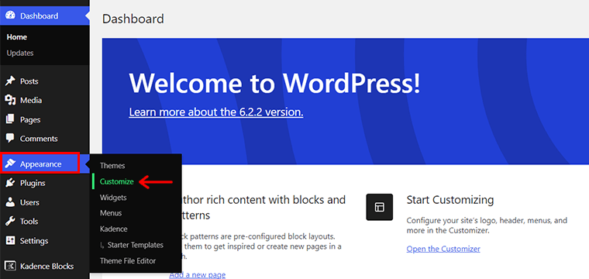Viewport: 589px width, 279px height.
Task: Click the Pages icon in sidebar
Action: tap(11, 119)
